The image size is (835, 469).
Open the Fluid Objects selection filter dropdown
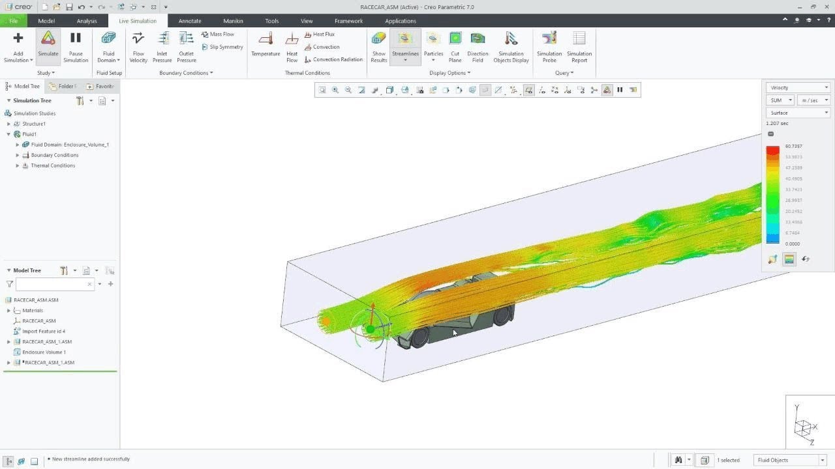coord(791,460)
